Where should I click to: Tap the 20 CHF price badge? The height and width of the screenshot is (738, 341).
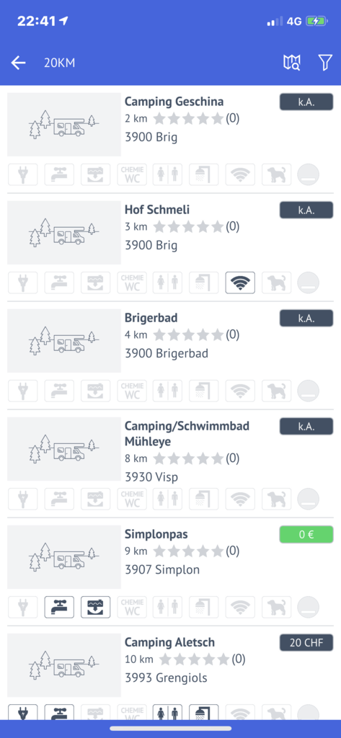[306, 642]
